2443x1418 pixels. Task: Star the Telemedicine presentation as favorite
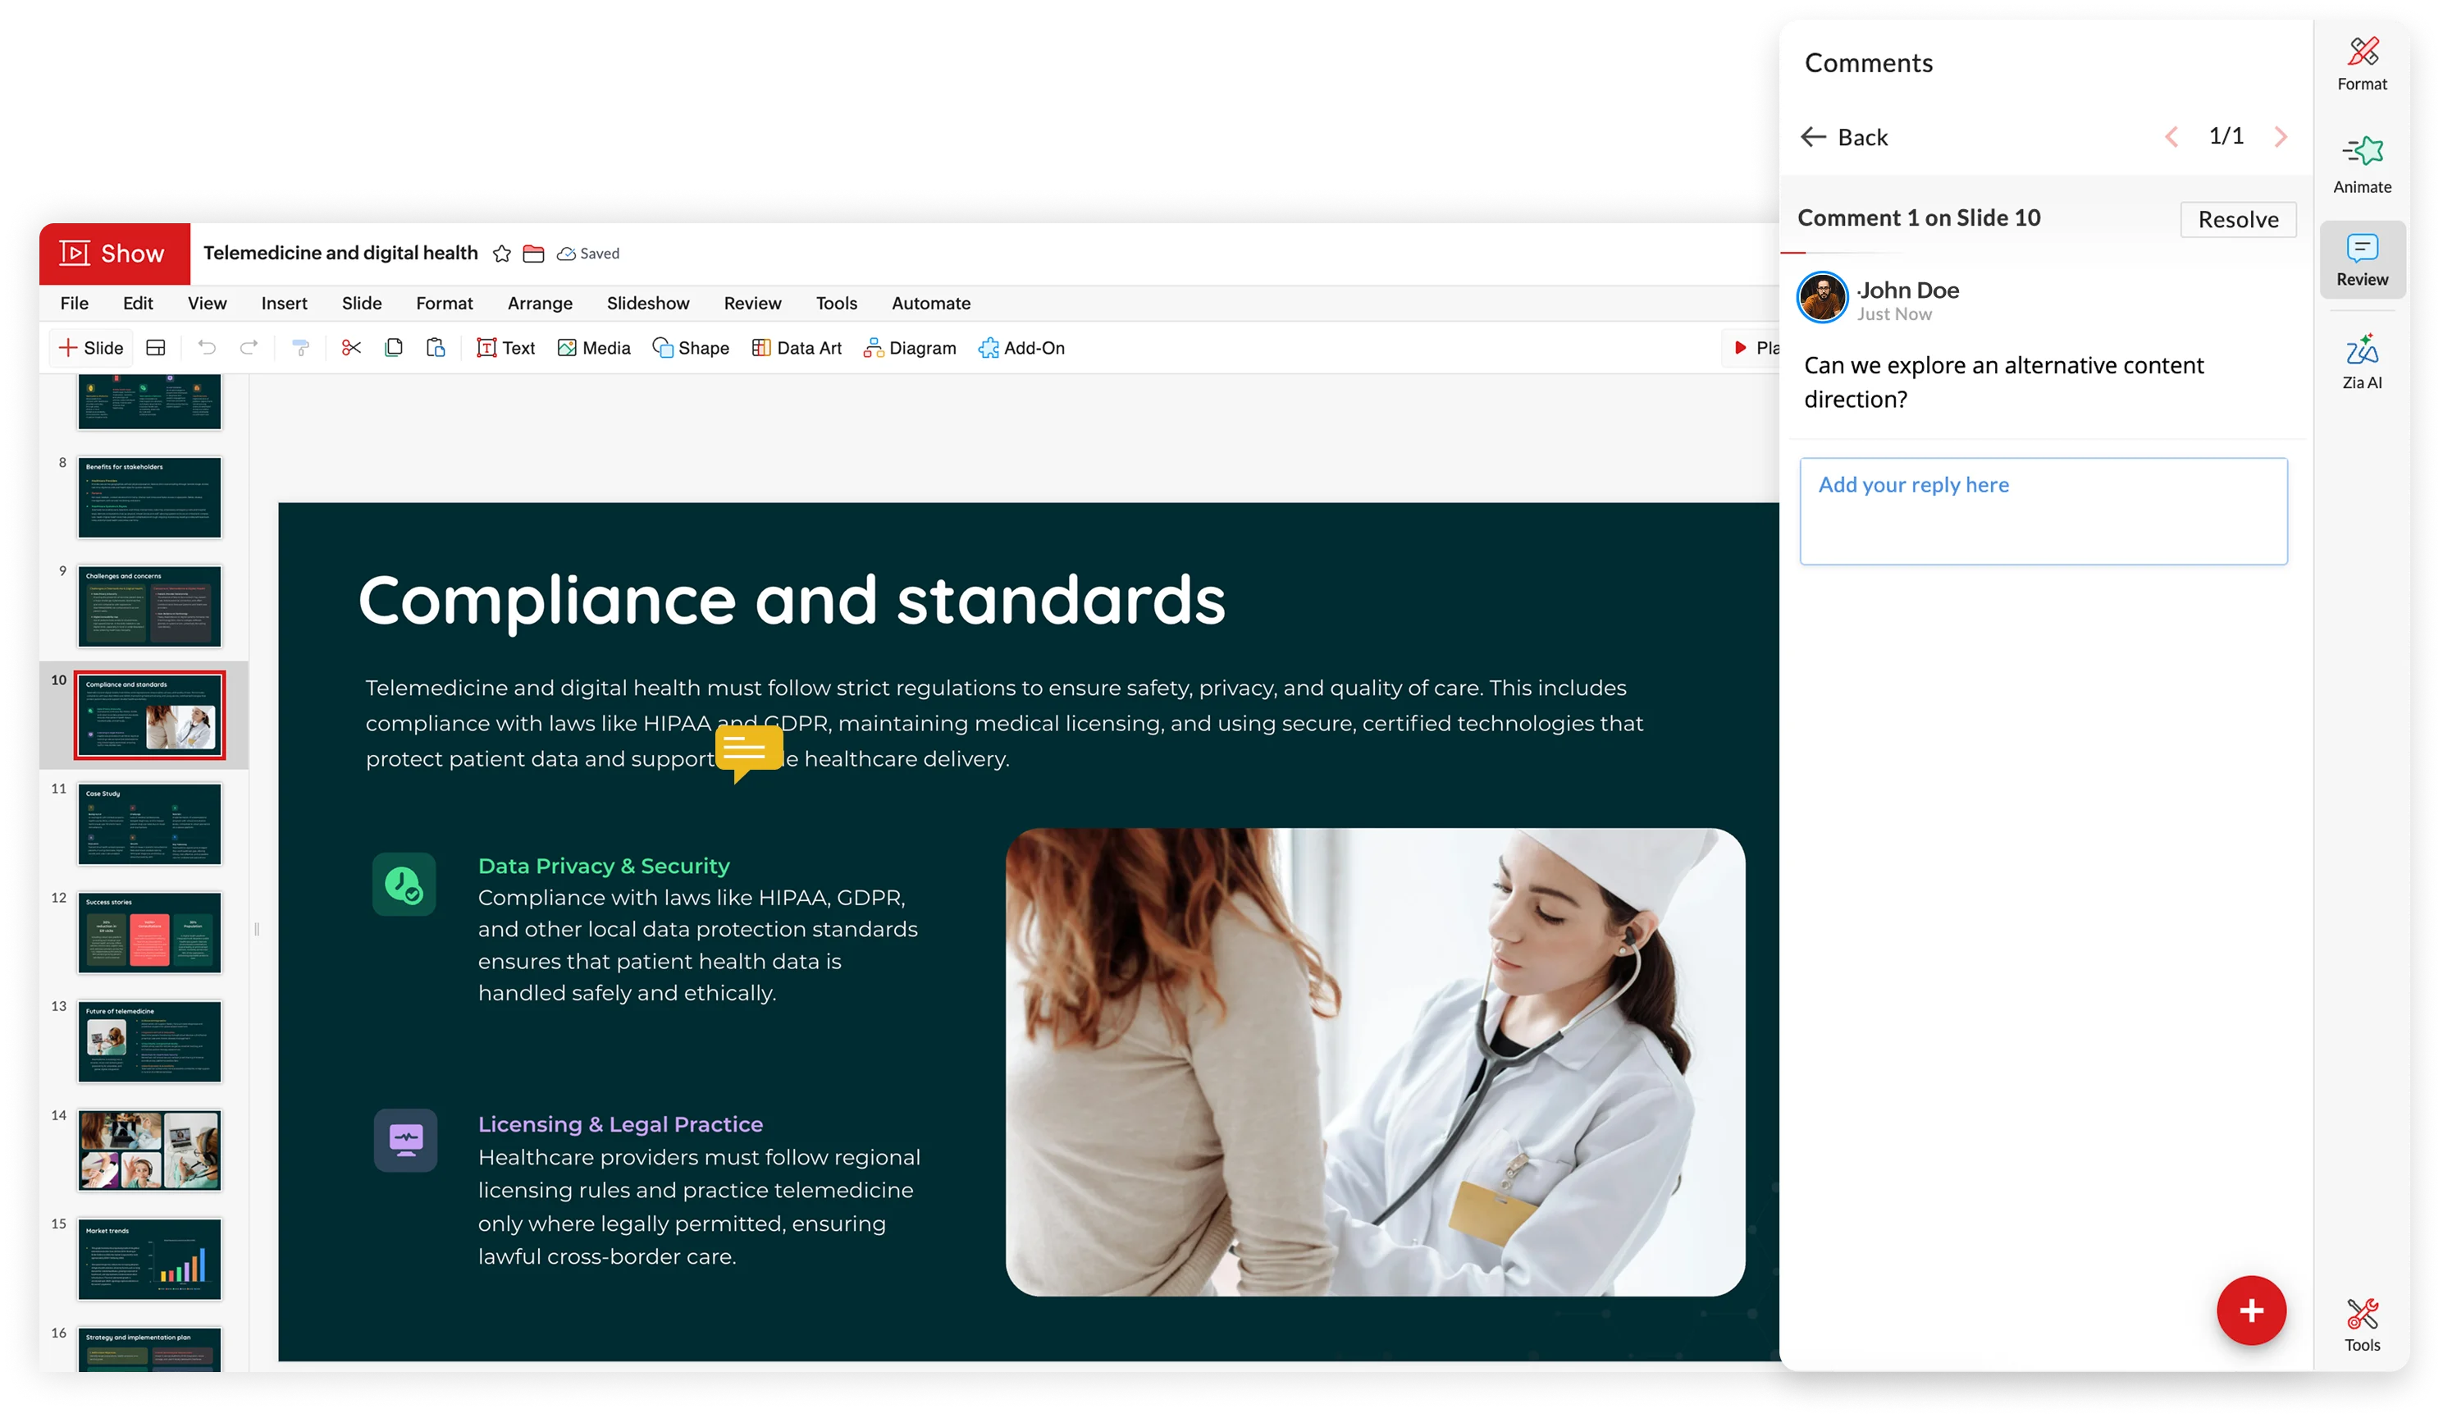coord(501,253)
